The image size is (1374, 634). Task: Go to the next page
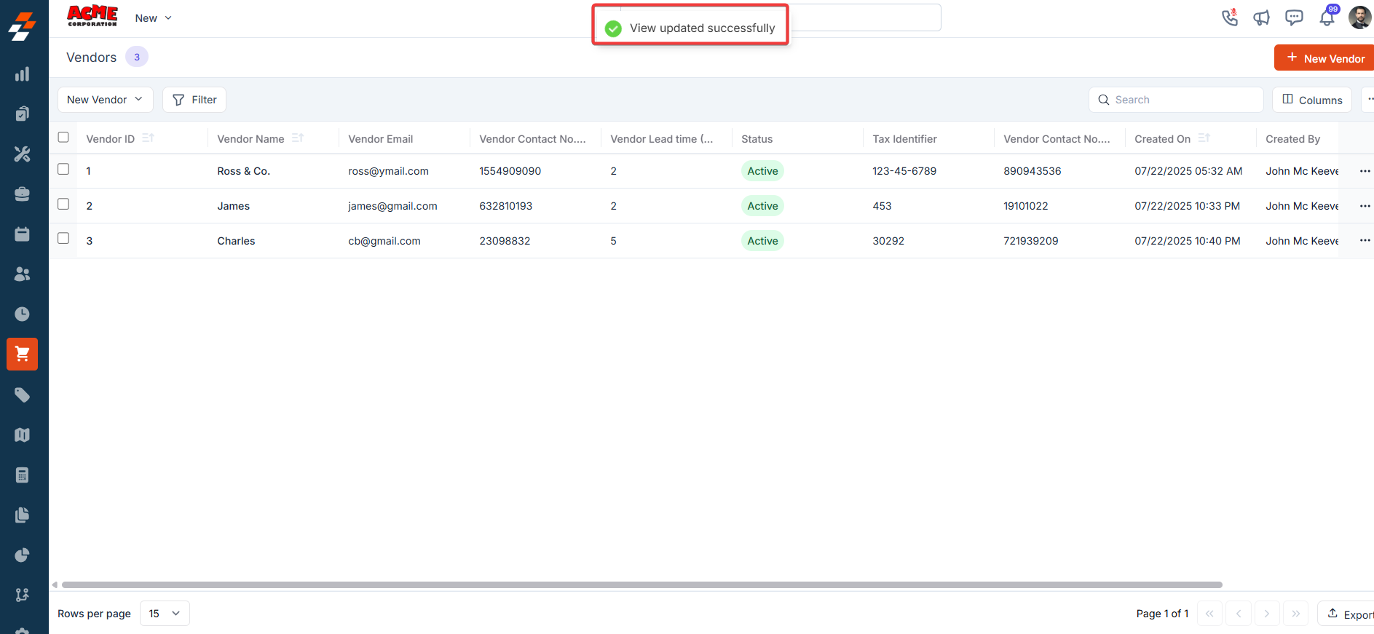click(1267, 614)
